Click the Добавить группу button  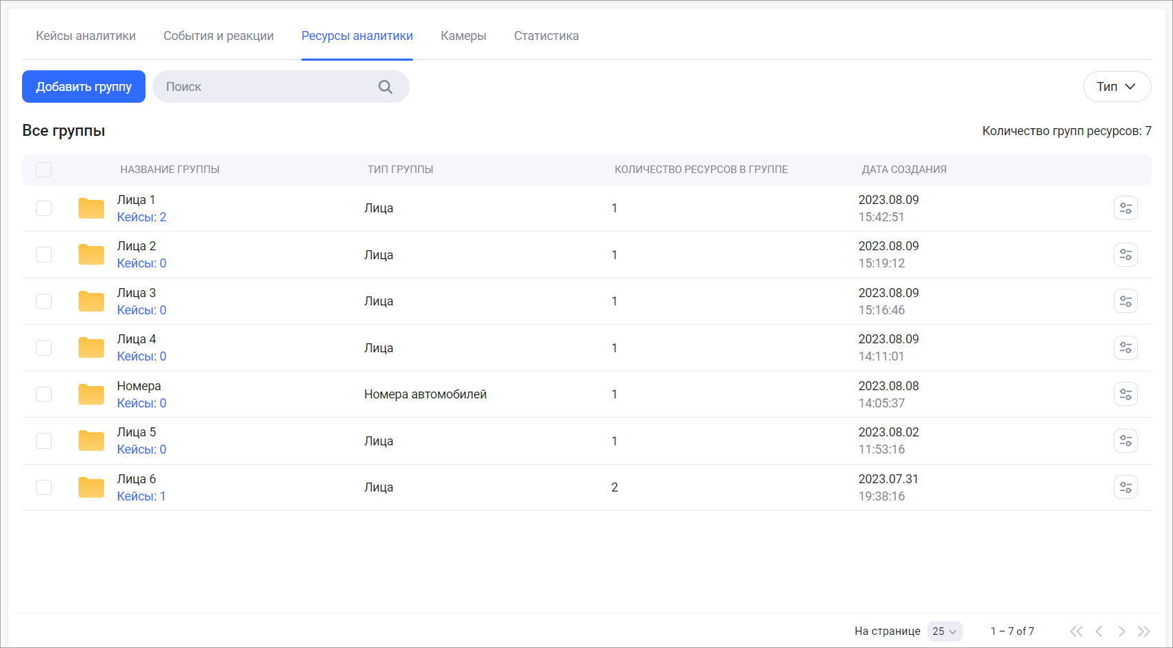[x=83, y=87]
